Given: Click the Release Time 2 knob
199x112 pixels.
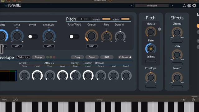Looking at the screenshot, I should (x=126, y=76).
